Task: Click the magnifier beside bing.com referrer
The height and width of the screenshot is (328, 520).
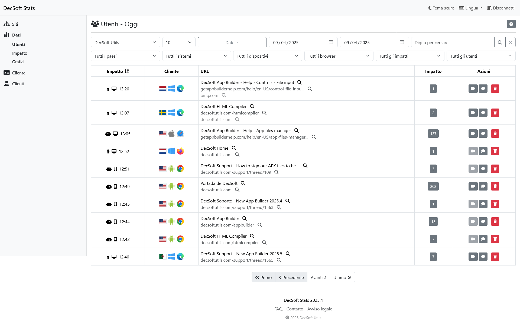Action: 224,95
